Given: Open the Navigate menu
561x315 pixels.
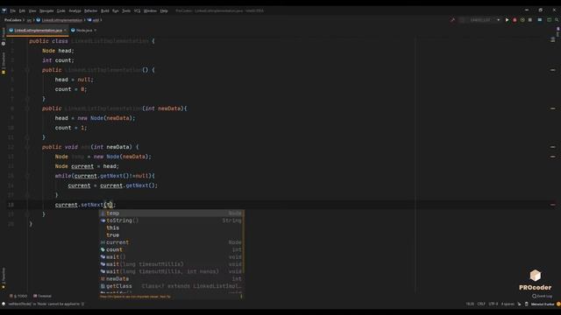Looking at the screenshot, I should click(46, 10).
